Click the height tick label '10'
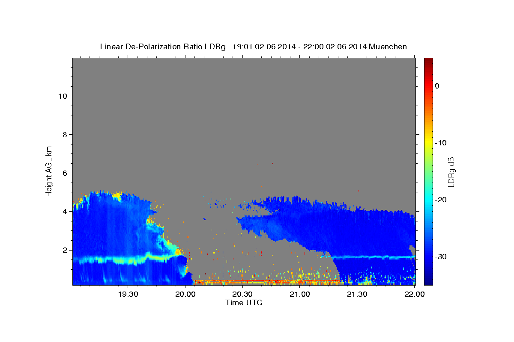Viewport: 514px width, 342px height. 64,96
